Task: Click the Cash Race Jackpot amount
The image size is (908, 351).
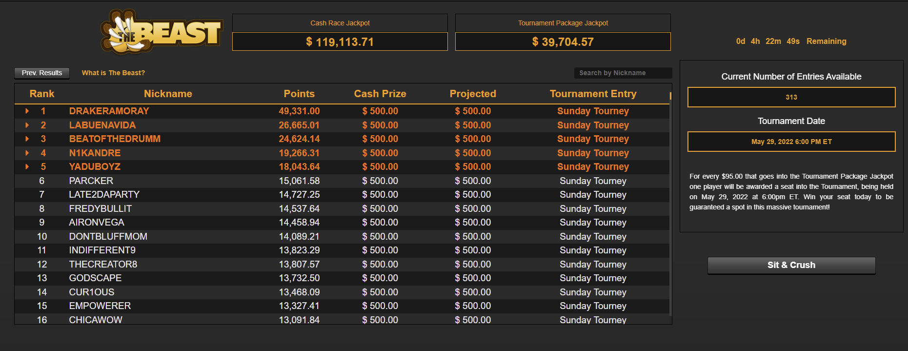Action: coord(340,42)
